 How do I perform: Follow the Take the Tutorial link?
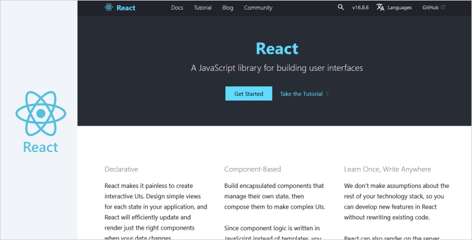coord(302,94)
